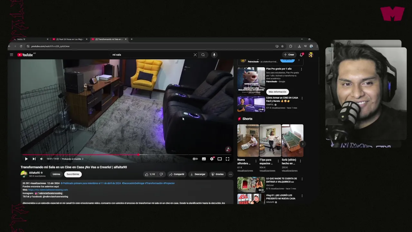Image resolution: width=412 pixels, height=232 pixels.
Task: Open browser downloads icon
Action: tap(299, 46)
